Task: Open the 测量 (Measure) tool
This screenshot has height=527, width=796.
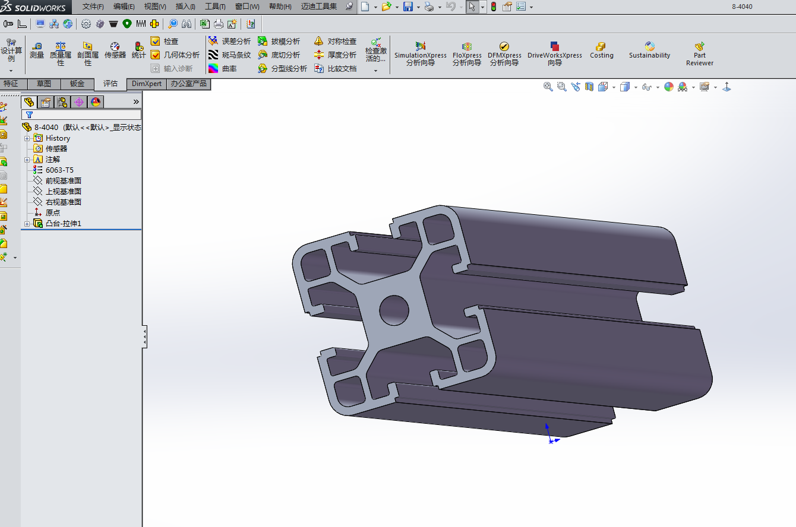Action: (x=37, y=50)
